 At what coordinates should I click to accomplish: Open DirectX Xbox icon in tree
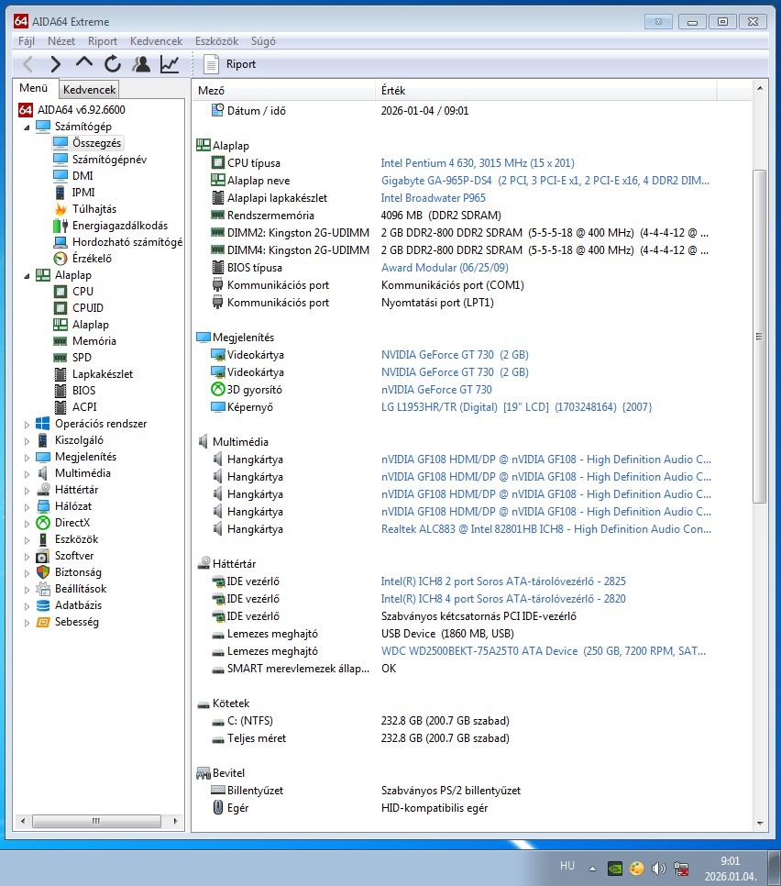click(43, 523)
